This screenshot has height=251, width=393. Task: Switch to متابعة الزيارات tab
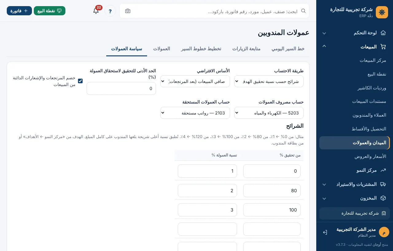click(x=246, y=49)
